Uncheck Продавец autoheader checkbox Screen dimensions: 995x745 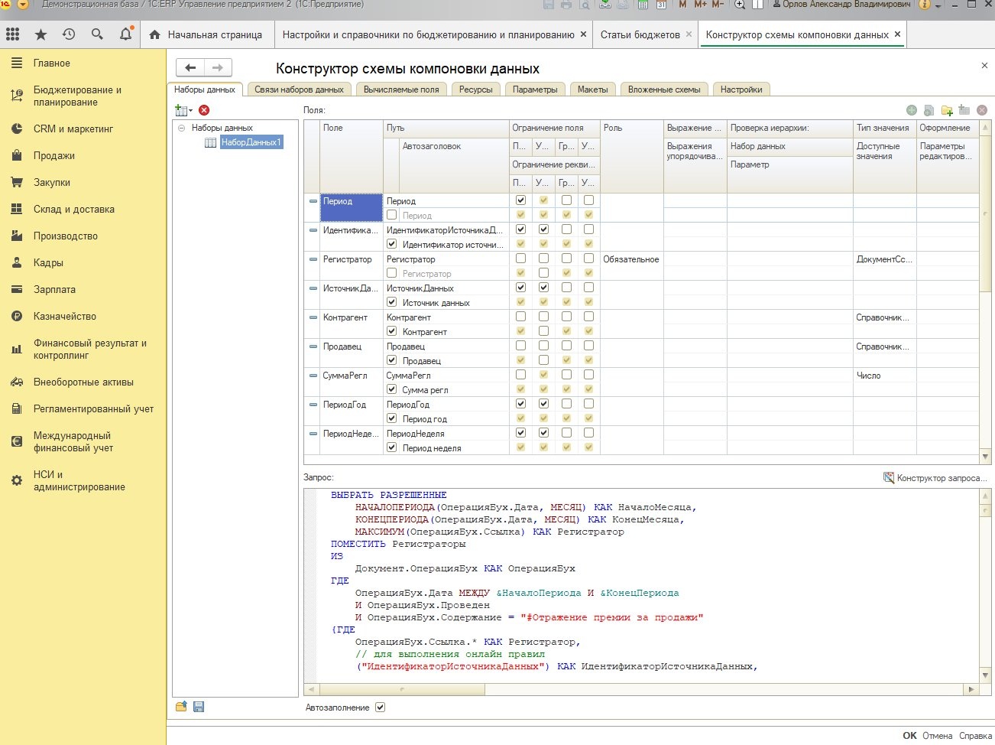(x=392, y=360)
